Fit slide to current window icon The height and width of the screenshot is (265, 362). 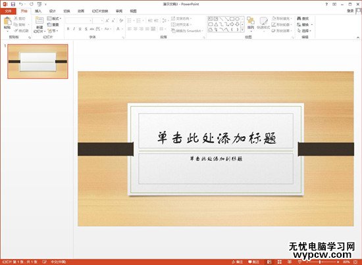pyautogui.click(x=355, y=262)
